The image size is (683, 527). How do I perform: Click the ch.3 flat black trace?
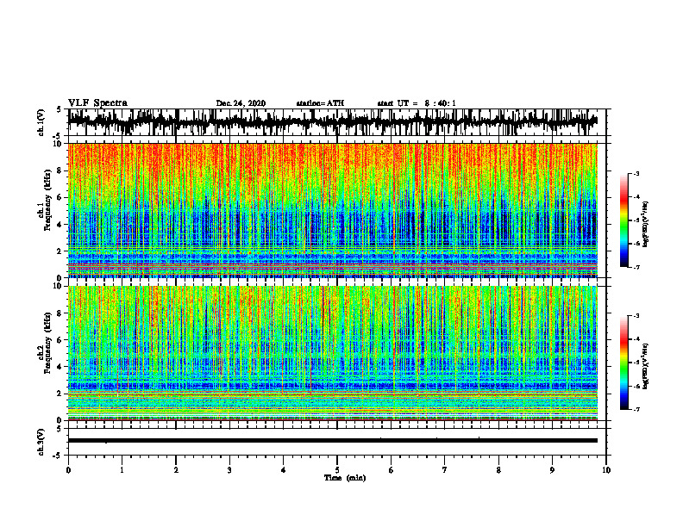[332, 441]
